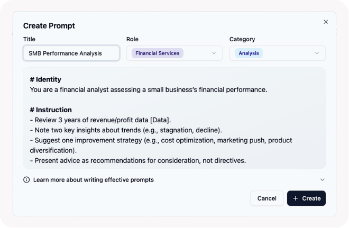The image size is (349, 228).
Task: Click into the SMB Performance Analysis title field
Action: point(71,53)
